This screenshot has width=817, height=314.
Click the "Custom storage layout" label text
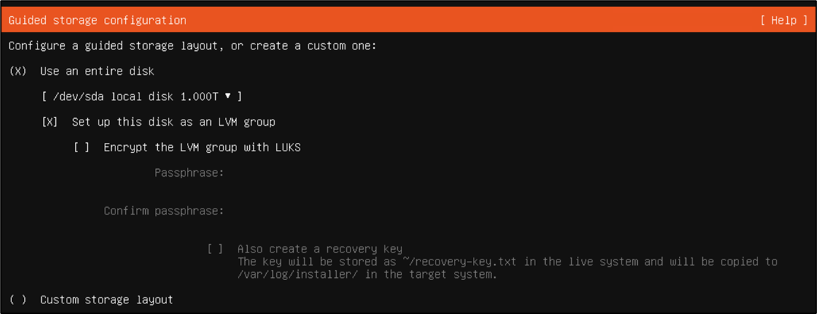[x=106, y=300]
